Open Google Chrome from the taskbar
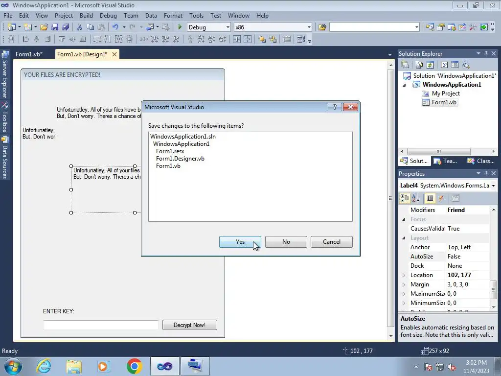 [x=134, y=366]
